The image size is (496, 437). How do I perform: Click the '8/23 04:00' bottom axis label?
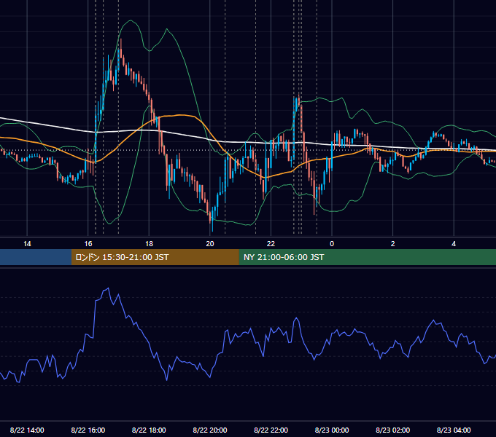pos(454,430)
